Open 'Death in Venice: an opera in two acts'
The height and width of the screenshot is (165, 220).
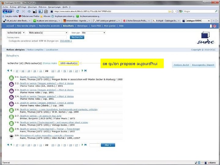[41, 116]
